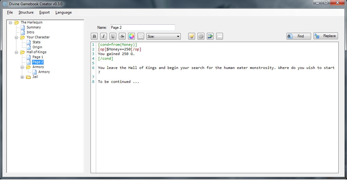Image resolution: width=347 pixels, height=180 pixels.
Task: Open the File menu
Action: tap(10, 12)
